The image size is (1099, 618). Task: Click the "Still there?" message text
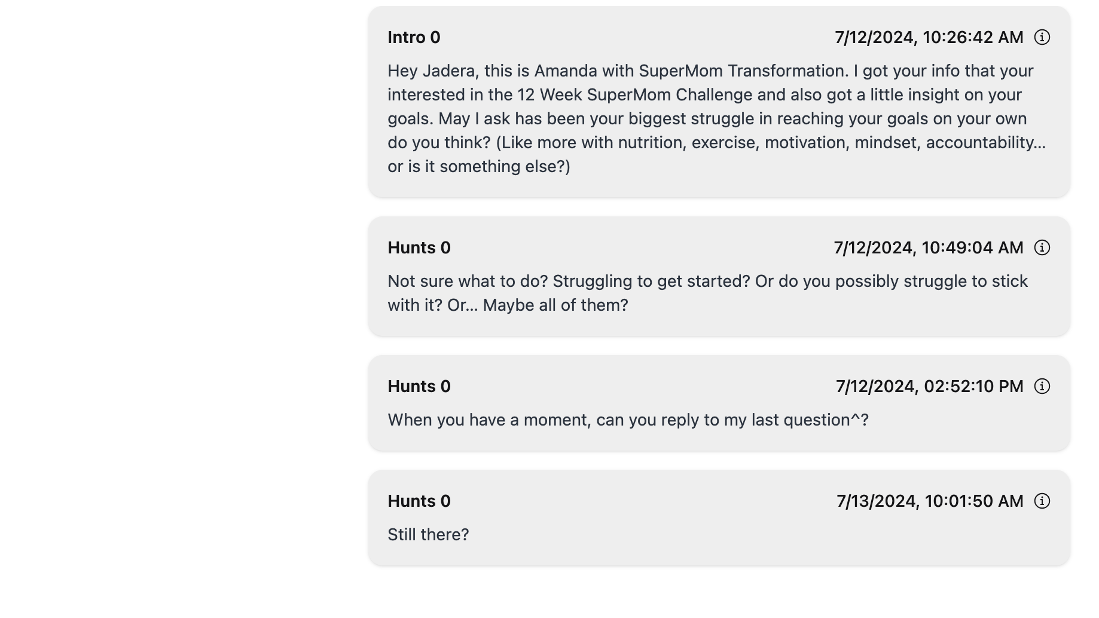click(x=428, y=535)
